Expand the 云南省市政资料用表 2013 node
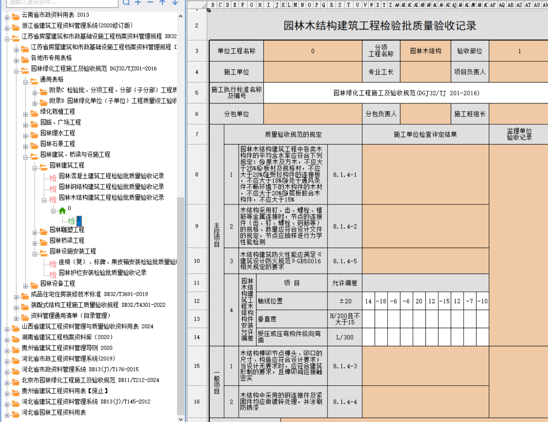 [x=7, y=18]
